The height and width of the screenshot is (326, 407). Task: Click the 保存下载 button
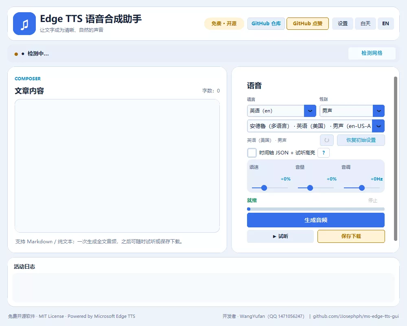point(351,236)
